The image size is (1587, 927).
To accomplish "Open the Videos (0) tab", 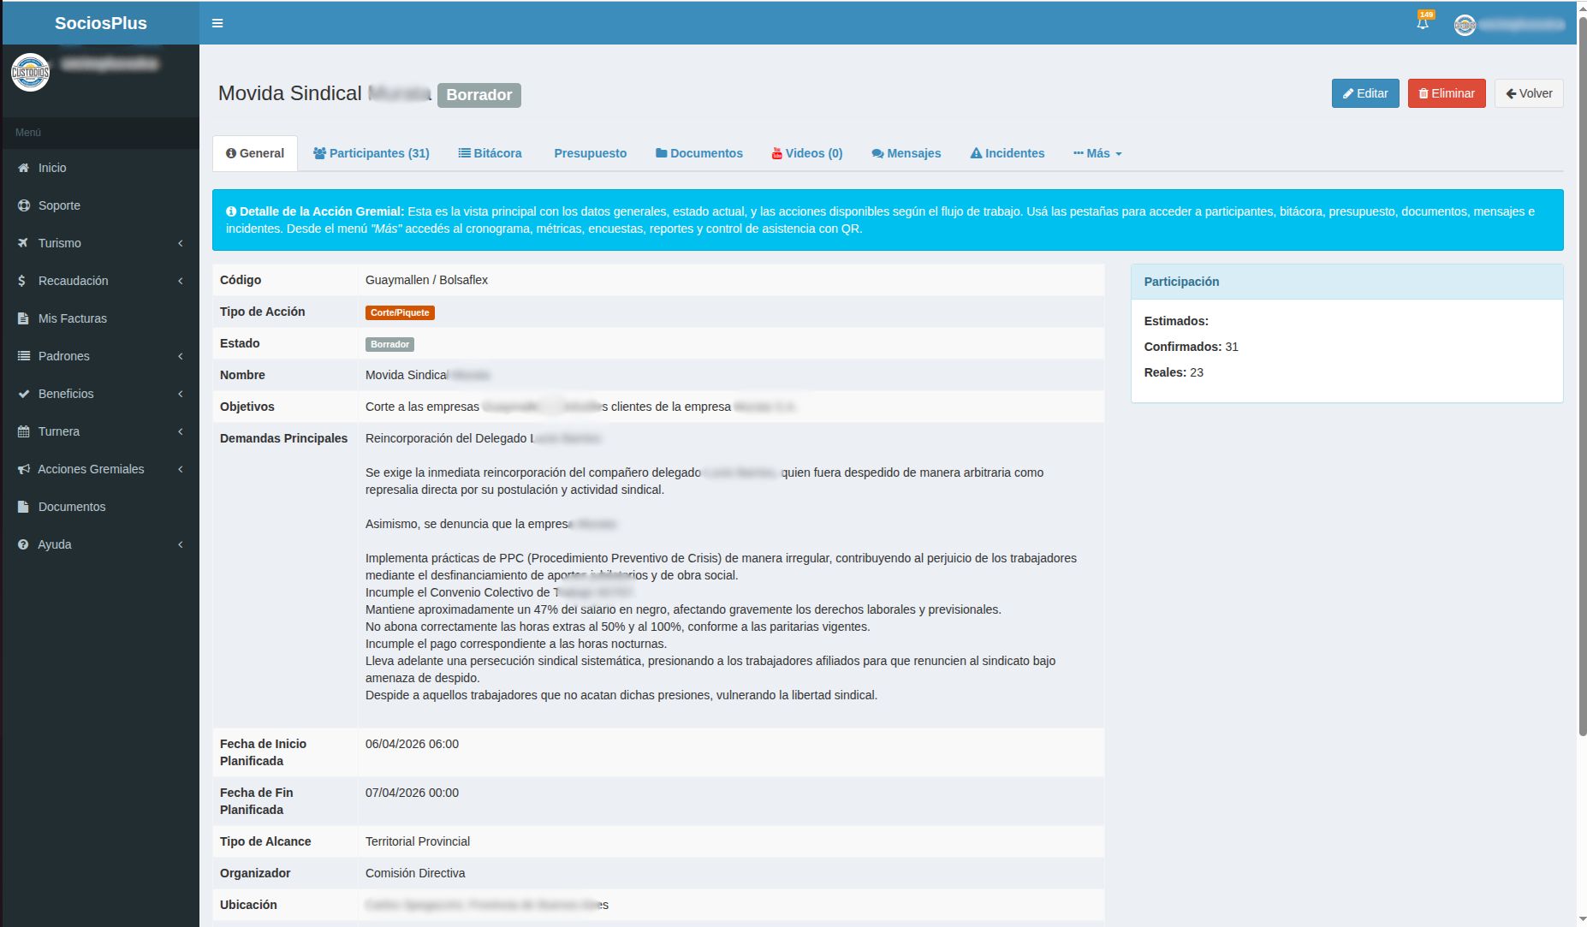I will (806, 153).
